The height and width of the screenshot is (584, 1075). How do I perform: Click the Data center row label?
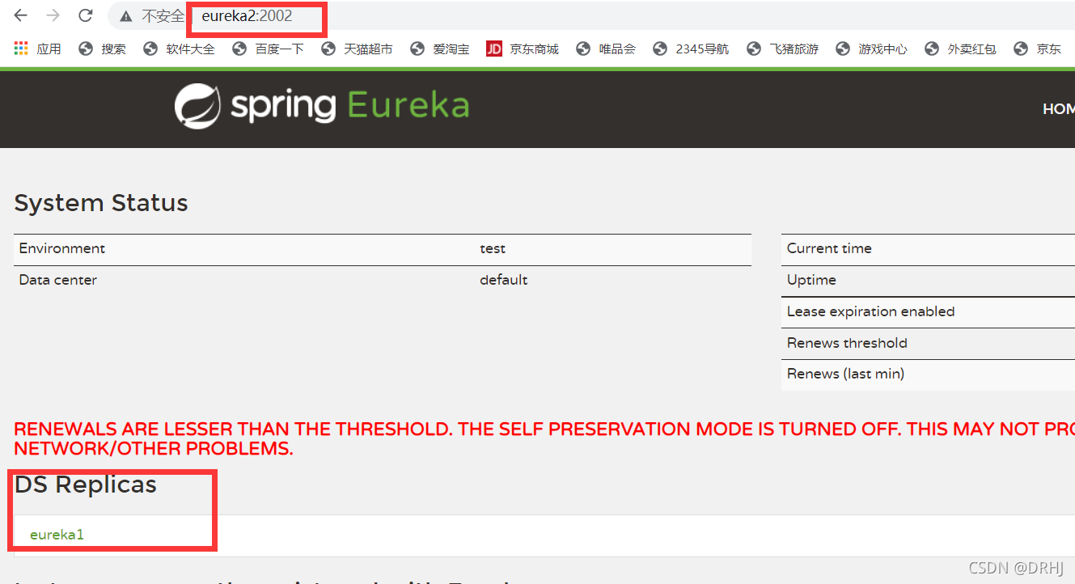(x=58, y=280)
